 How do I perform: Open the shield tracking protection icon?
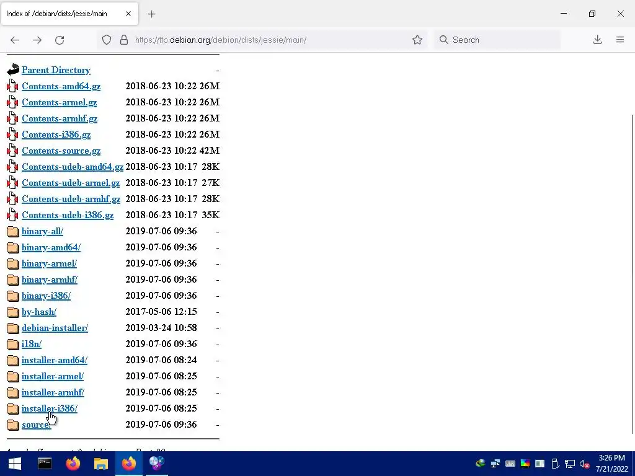107,40
